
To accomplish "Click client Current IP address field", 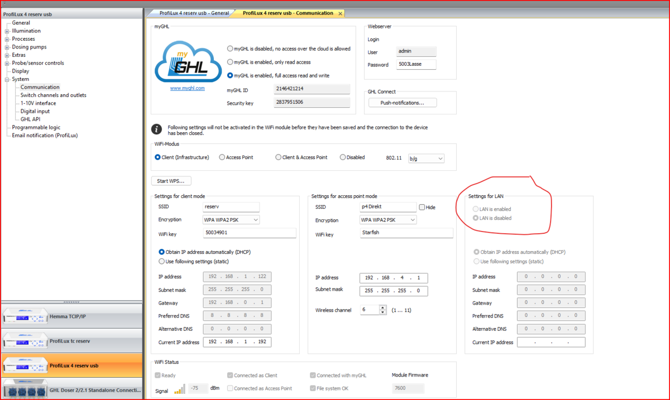I will pyautogui.click(x=237, y=342).
